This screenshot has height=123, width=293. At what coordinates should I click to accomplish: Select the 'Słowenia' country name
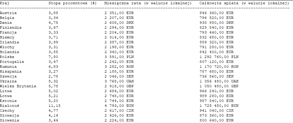tap(9, 120)
